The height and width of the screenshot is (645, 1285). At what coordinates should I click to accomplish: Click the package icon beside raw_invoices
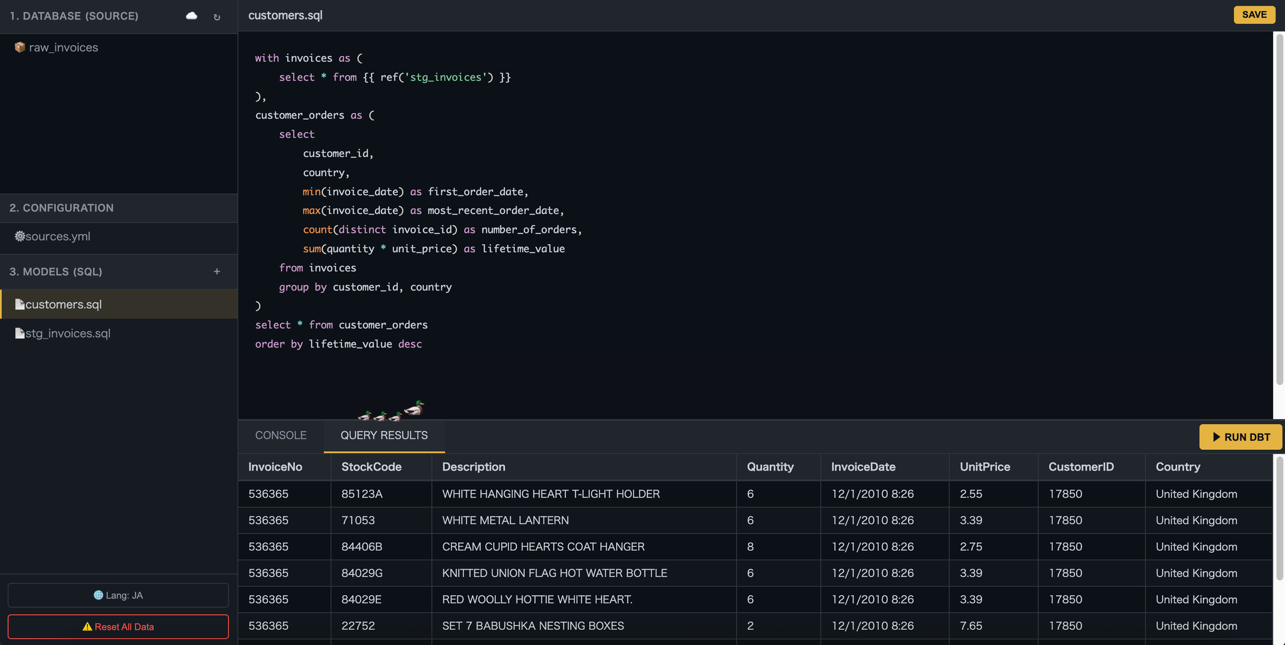click(x=19, y=48)
